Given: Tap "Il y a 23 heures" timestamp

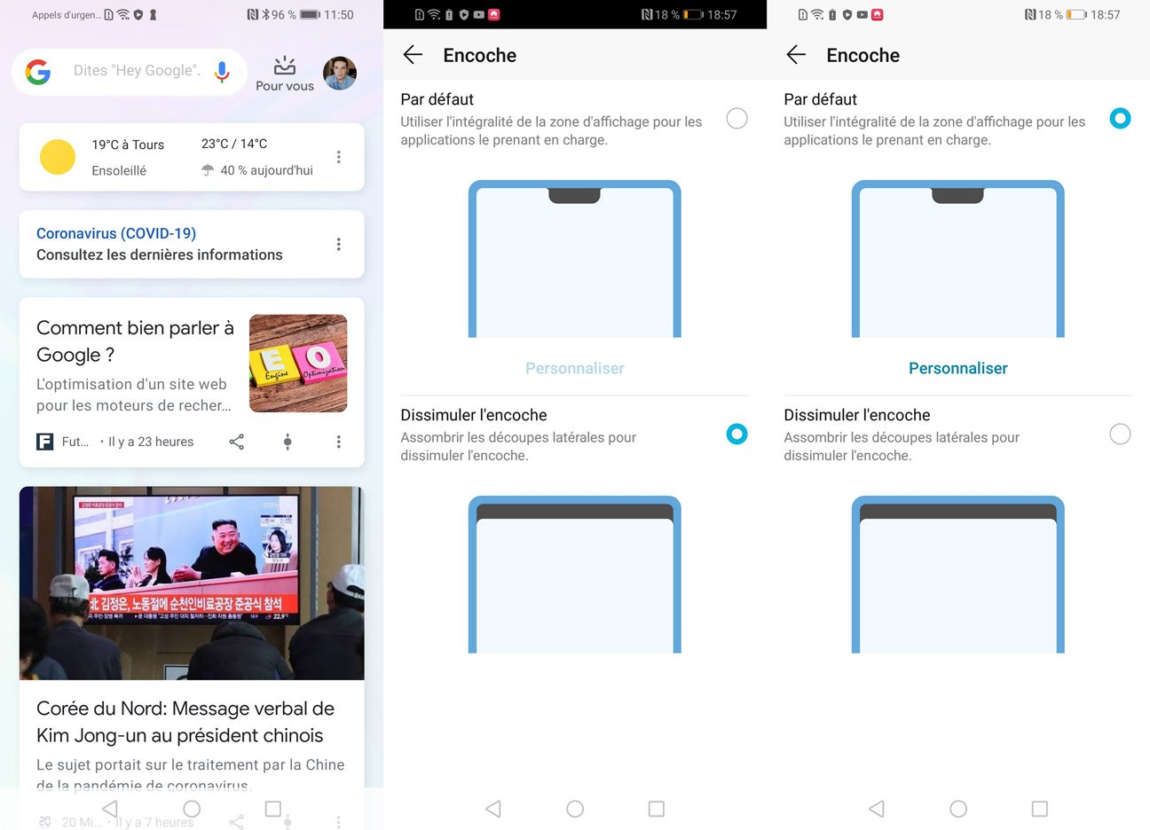Looking at the screenshot, I should click(151, 442).
